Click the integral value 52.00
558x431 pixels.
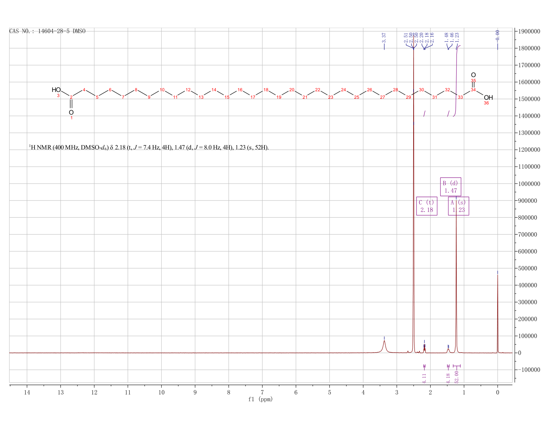(x=457, y=377)
